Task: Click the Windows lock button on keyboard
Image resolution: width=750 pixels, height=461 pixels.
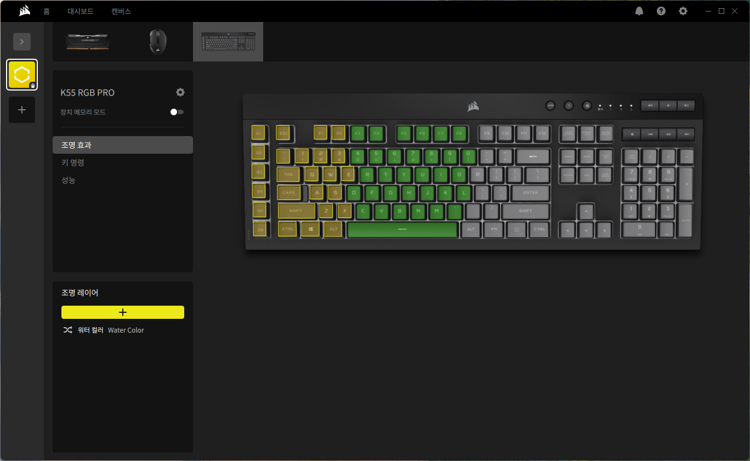Action: tap(587, 105)
